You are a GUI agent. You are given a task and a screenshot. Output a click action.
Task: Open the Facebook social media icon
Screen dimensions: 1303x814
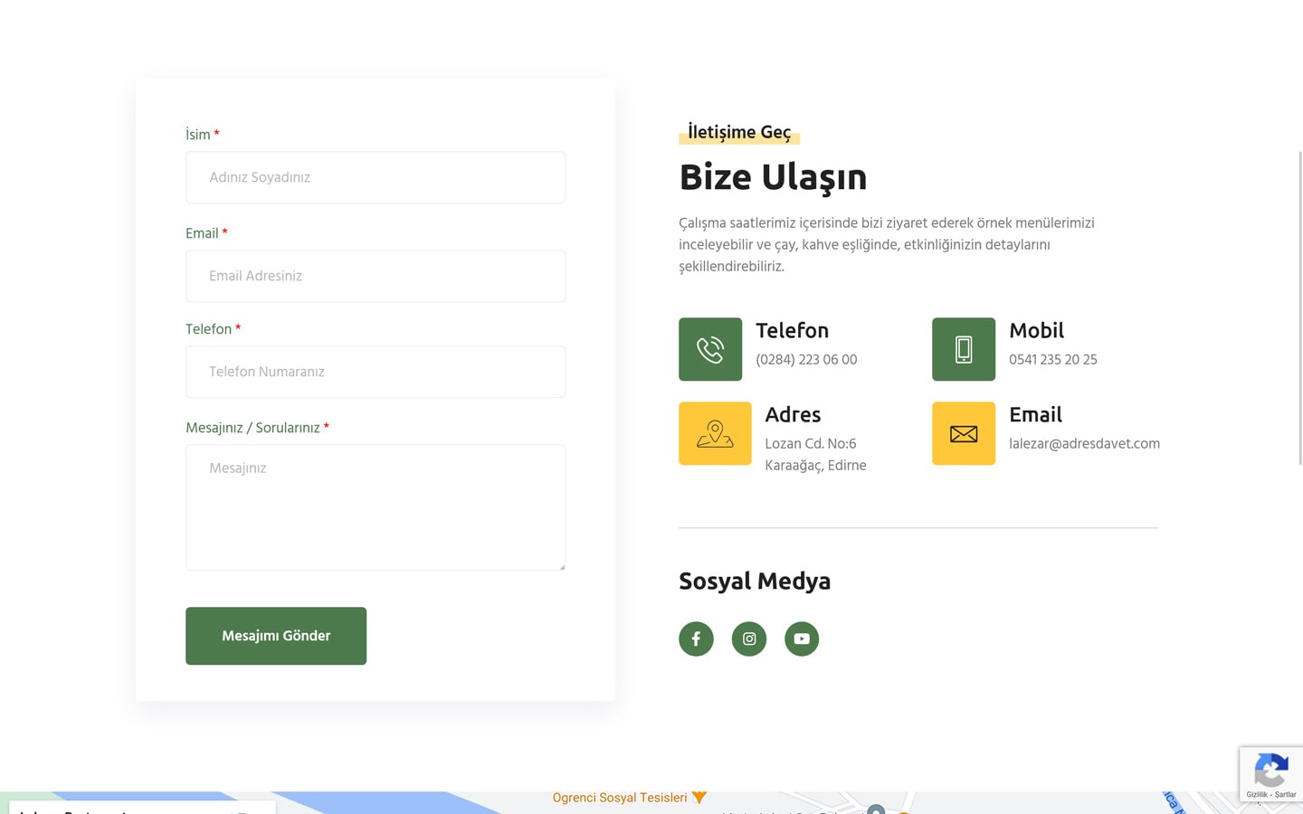(x=696, y=639)
